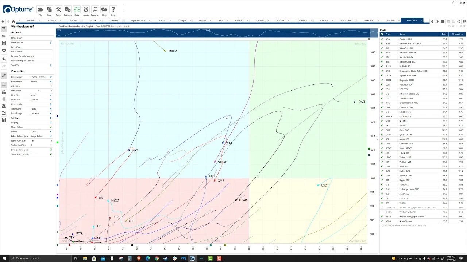Screen dimensions: 467x262
Task: Toggle the Grid View checkbox
Action: (x=50, y=86)
